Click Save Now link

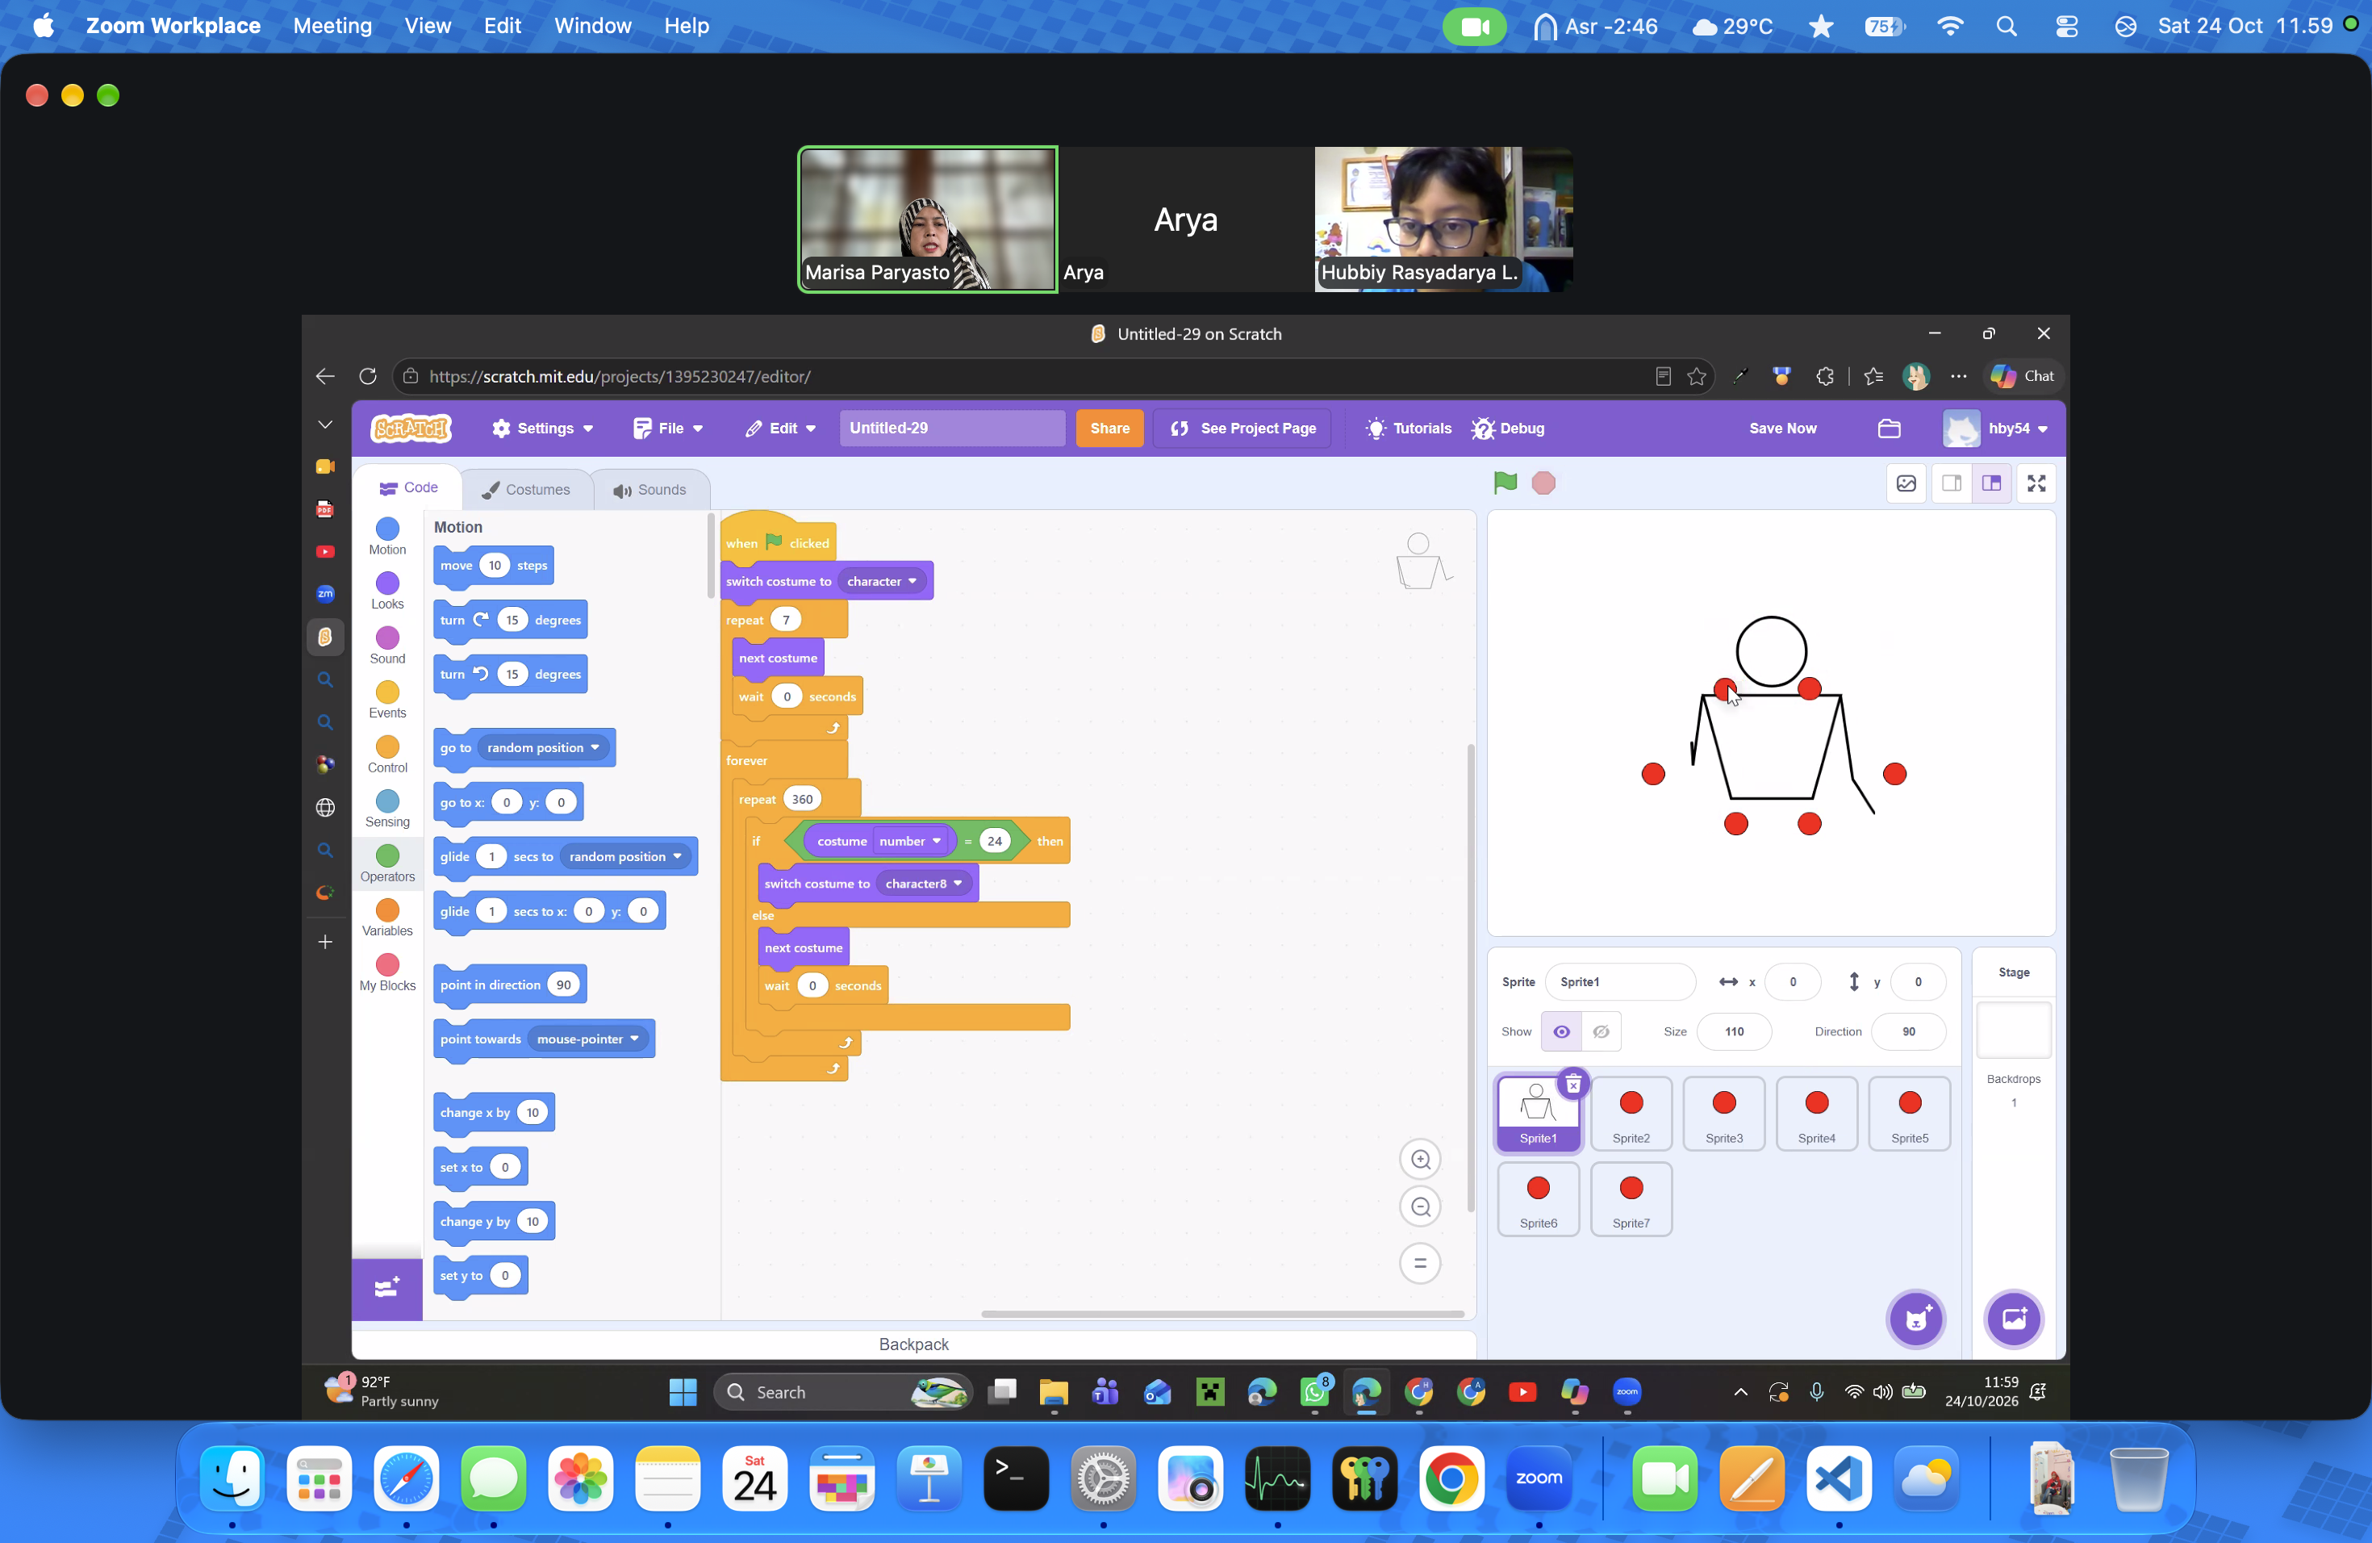pyautogui.click(x=1782, y=429)
